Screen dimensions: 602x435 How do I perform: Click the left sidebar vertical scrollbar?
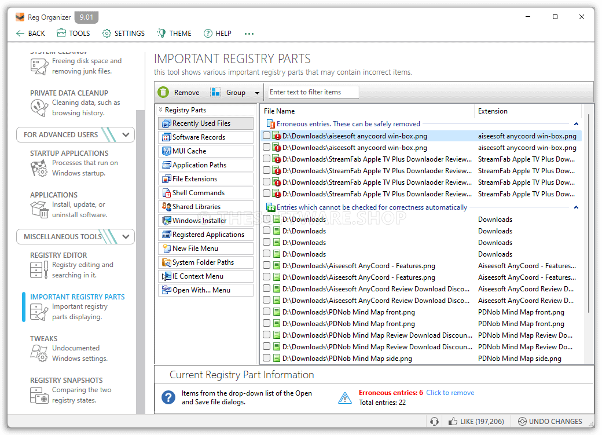click(x=140, y=261)
